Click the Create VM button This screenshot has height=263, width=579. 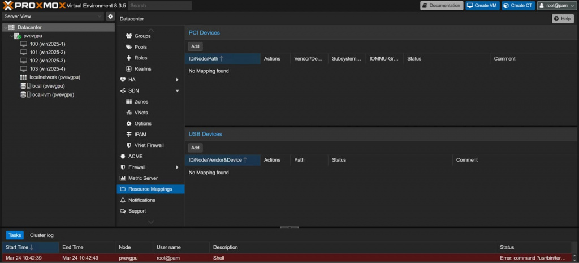tap(483, 6)
